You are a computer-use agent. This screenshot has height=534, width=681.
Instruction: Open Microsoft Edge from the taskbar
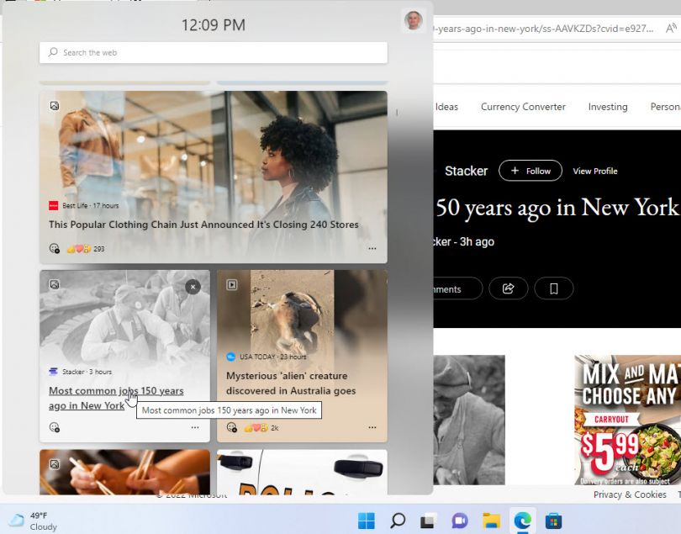523,520
